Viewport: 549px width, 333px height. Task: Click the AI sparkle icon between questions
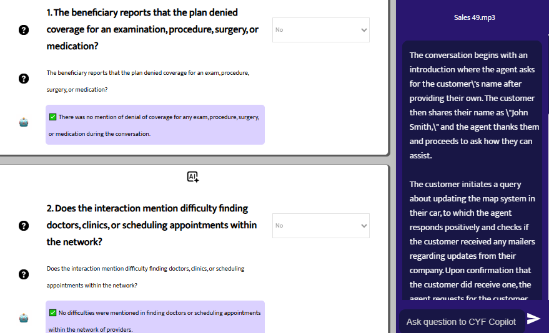tap(193, 177)
